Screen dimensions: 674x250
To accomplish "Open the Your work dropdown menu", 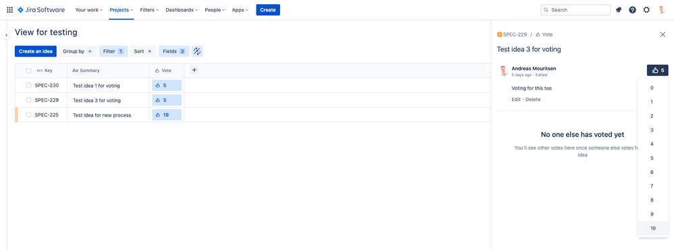I will [x=88, y=10].
